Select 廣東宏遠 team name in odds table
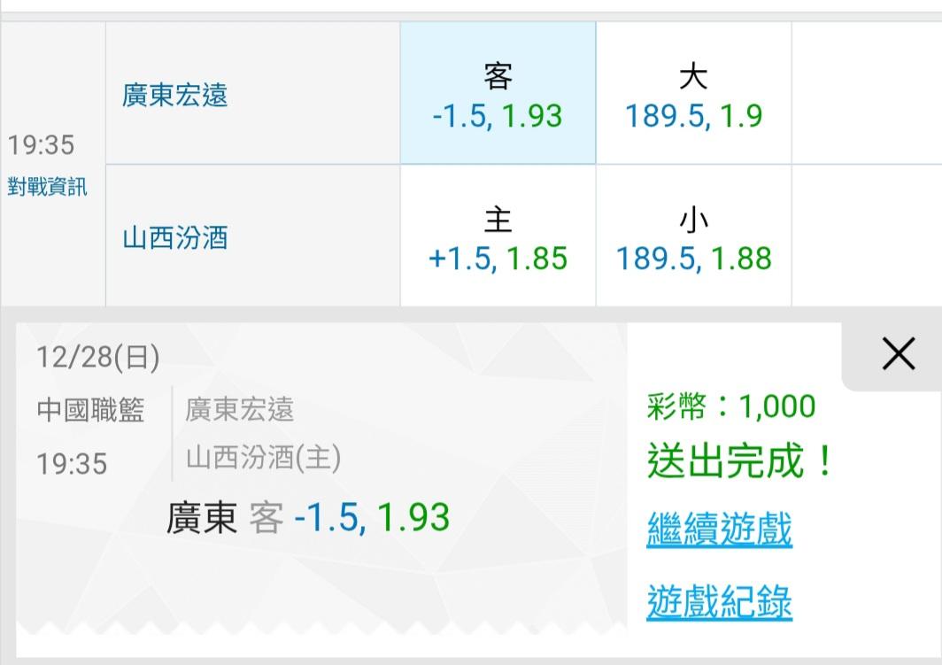 175,95
